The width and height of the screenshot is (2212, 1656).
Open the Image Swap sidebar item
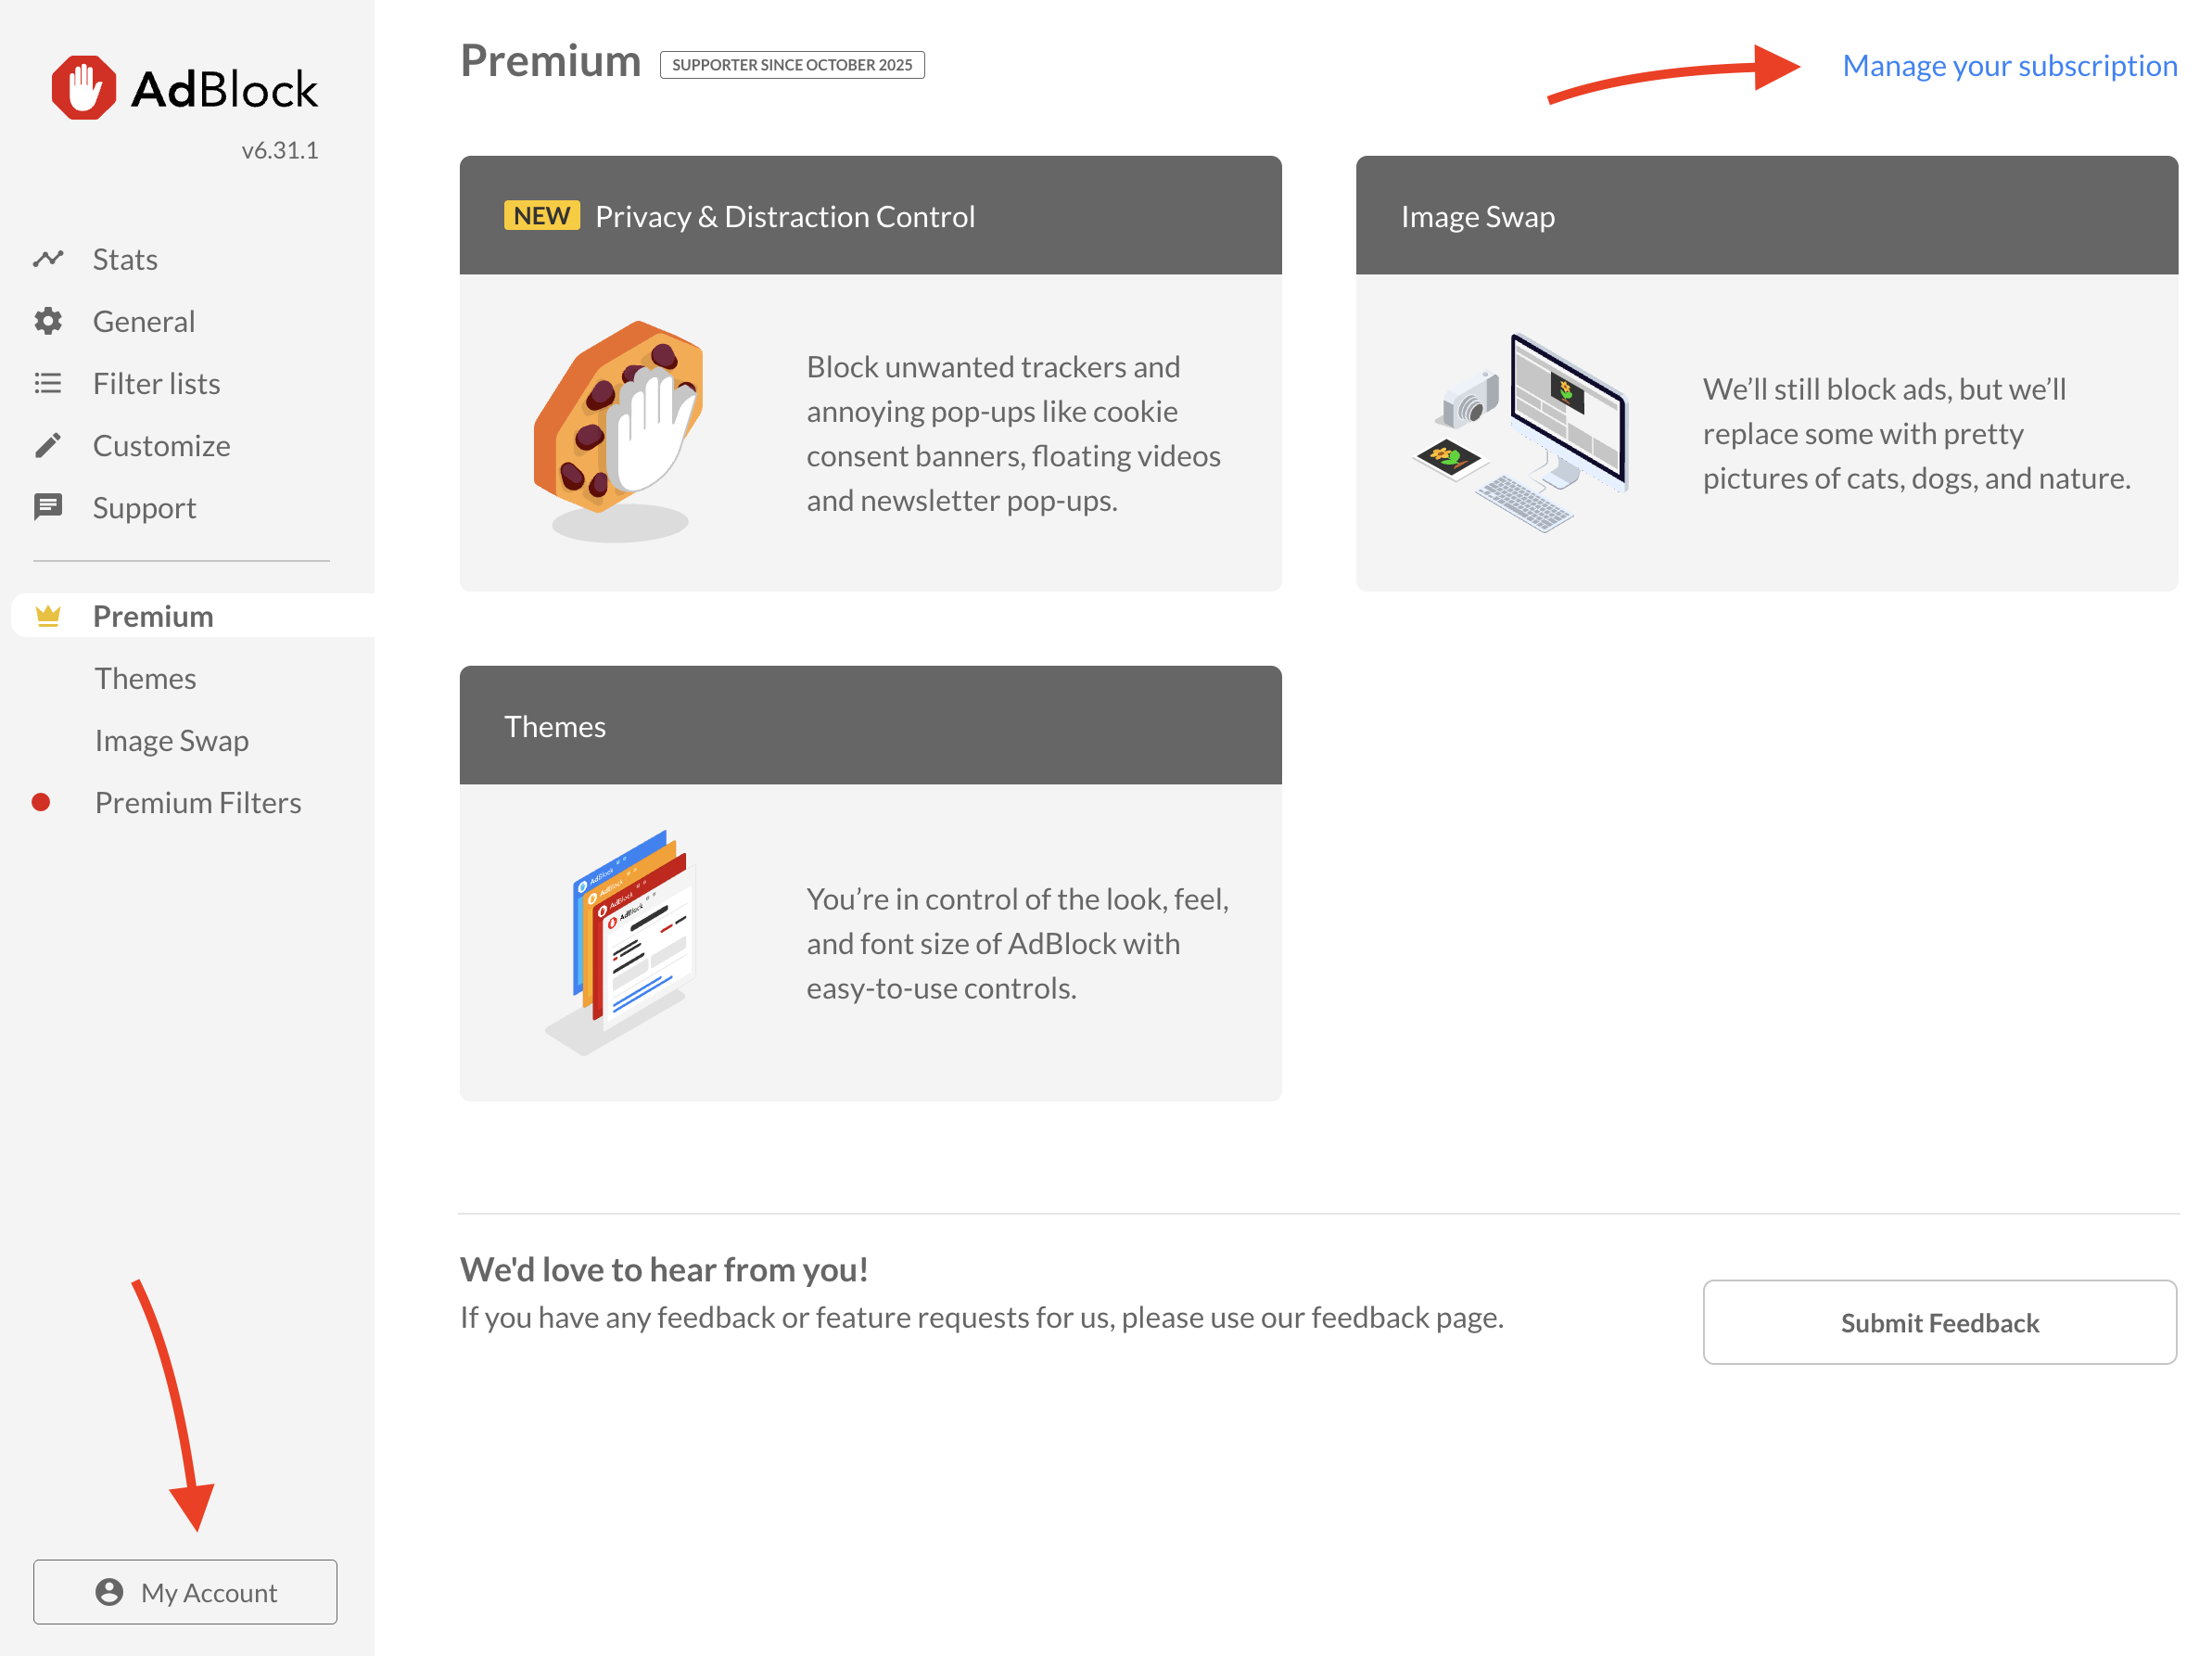pos(171,740)
